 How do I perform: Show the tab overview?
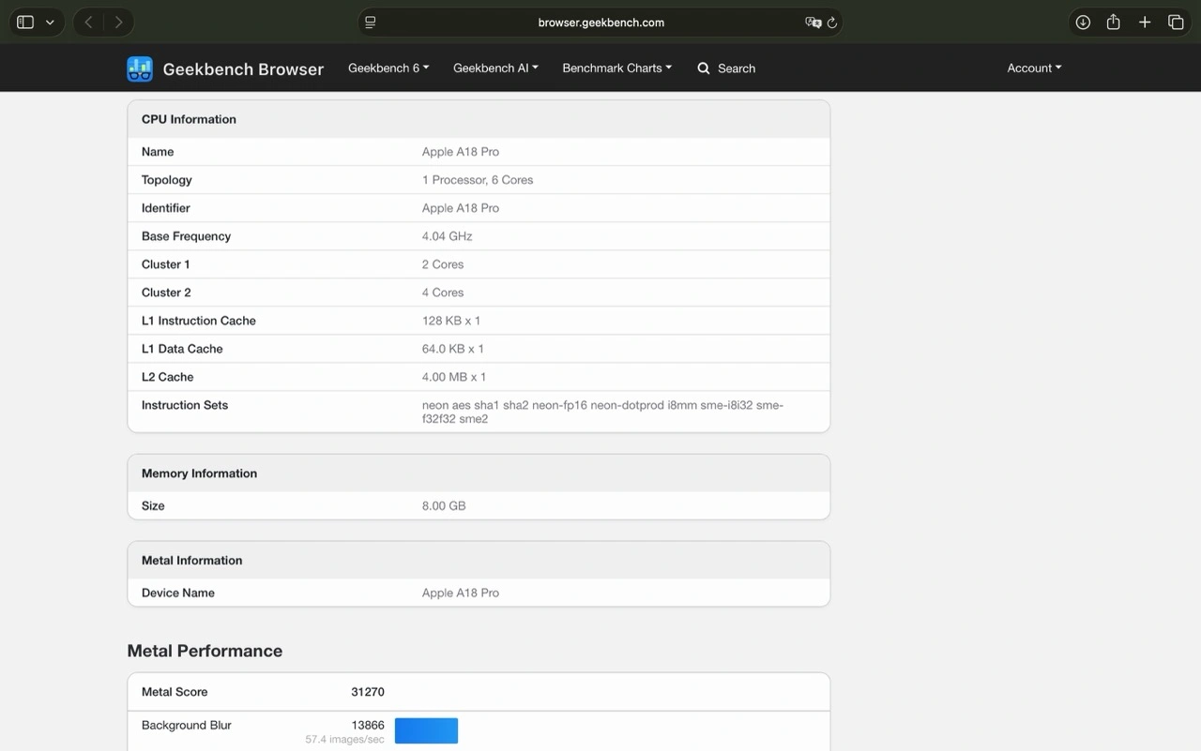tap(1176, 23)
